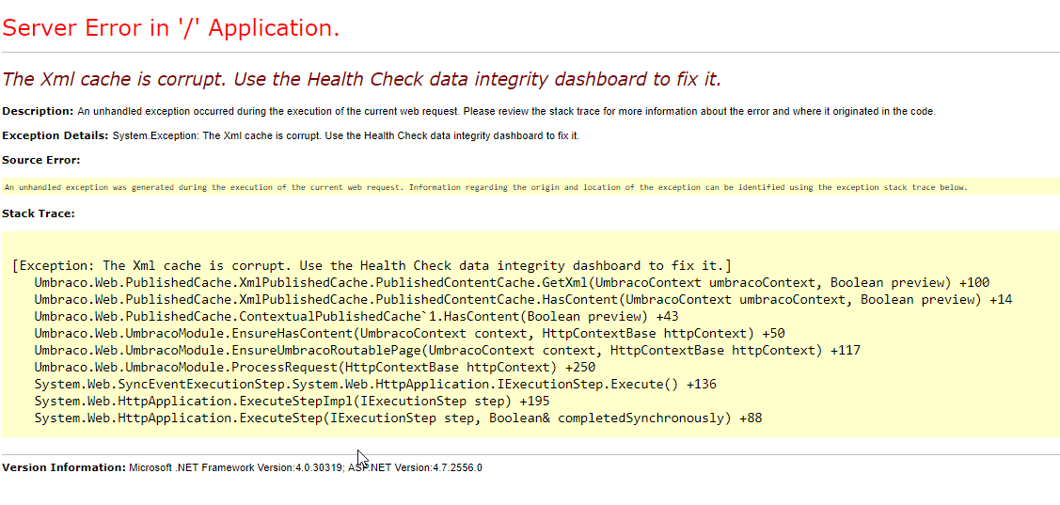
Task: Click the '[Exception: The Xml cache is corrupt' line
Action: (372, 266)
